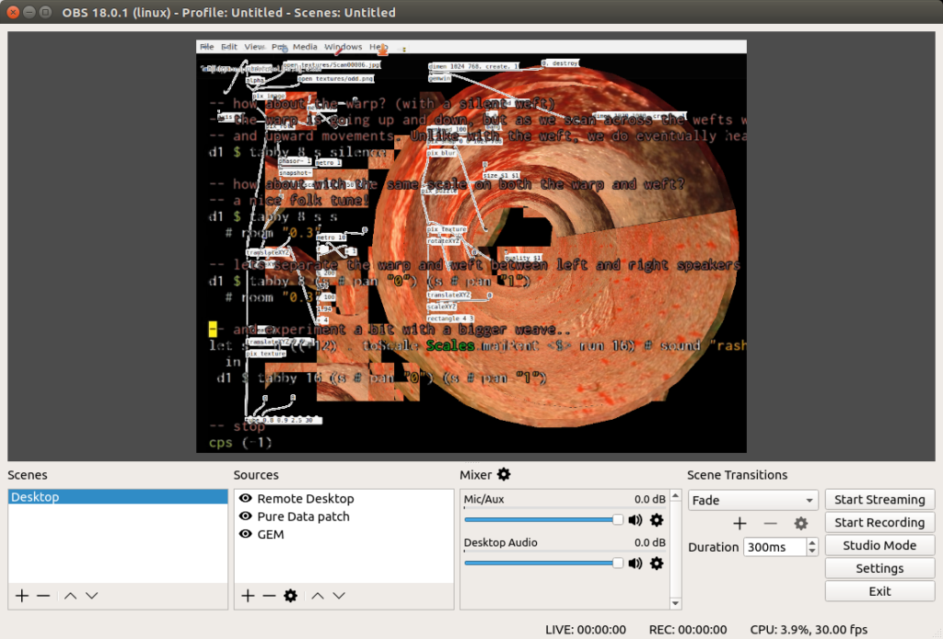
Task: Mute Desktop Audio using its speaker icon
Action: click(x=635, y=563)
